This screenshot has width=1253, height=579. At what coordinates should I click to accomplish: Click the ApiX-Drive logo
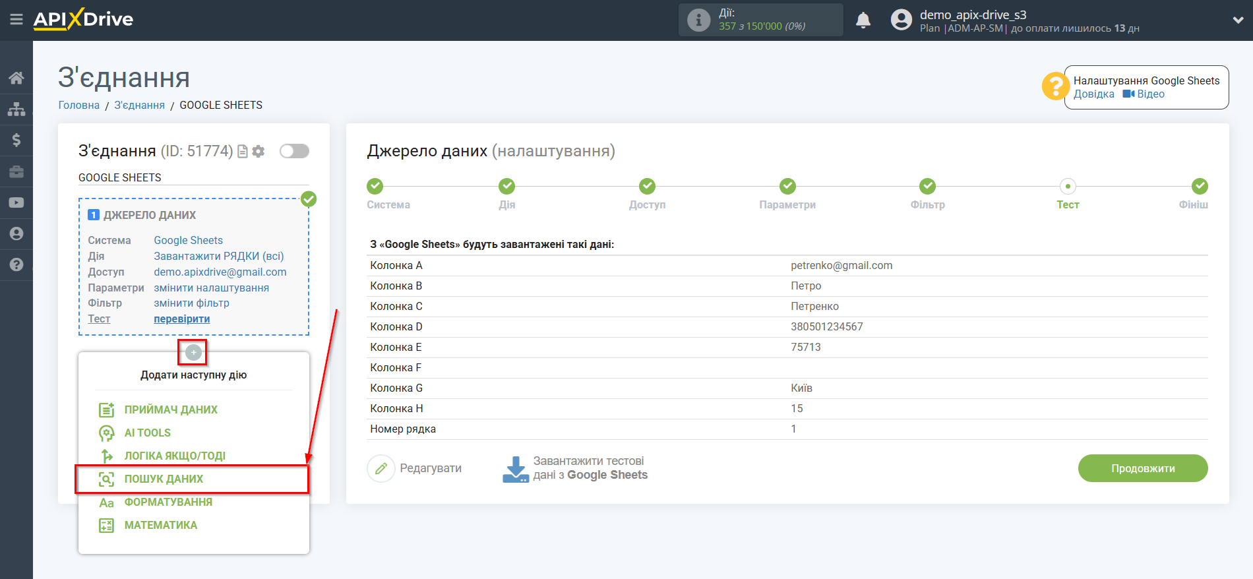click(83, 19)
